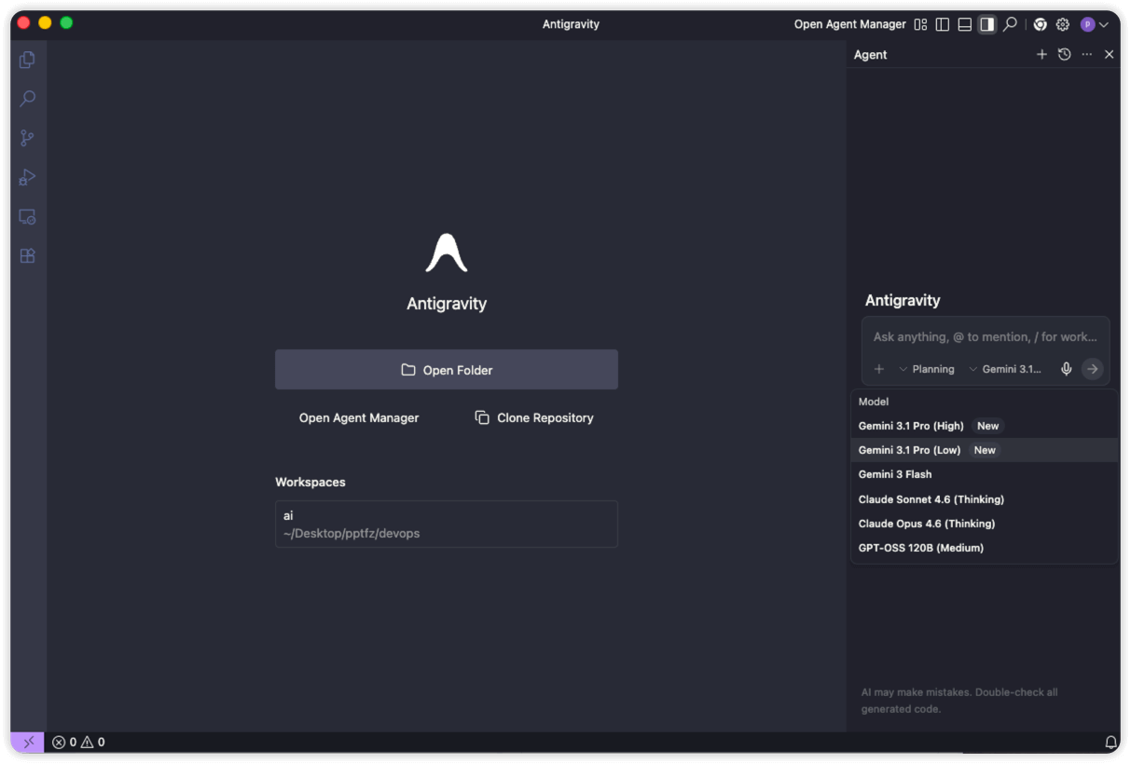Expand the account dropdown chevron

click(x=1104, y=25)
